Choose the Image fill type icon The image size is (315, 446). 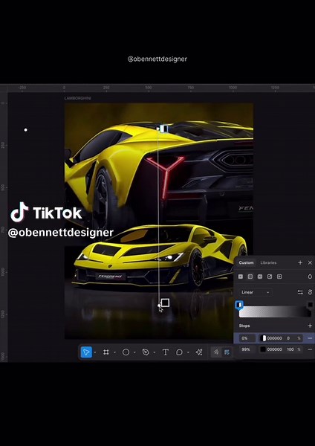[x=270, y=277]
